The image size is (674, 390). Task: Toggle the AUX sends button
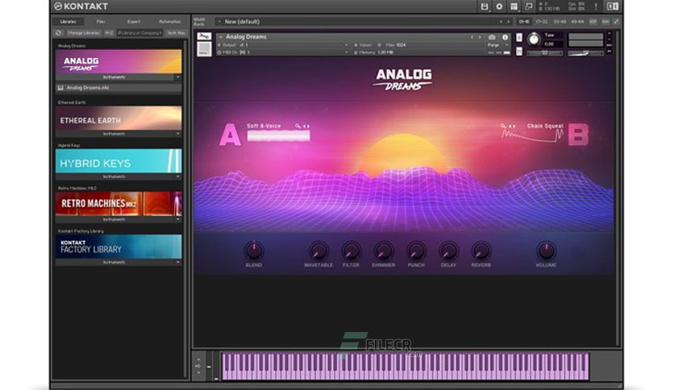click(605, 22)
